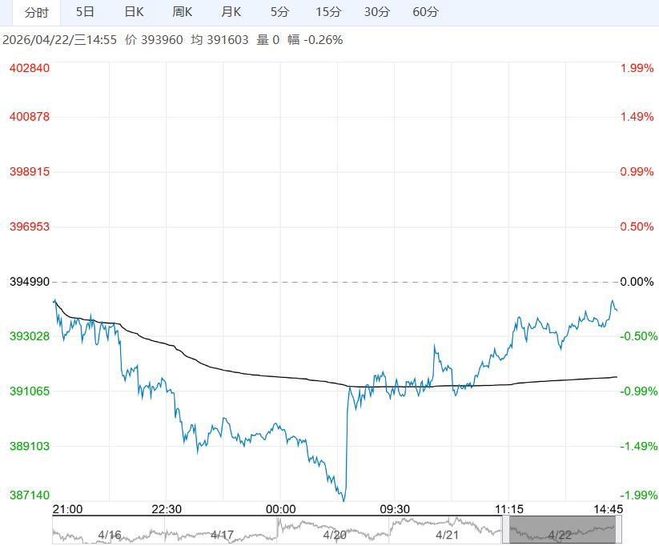
Task: Select the 4/20 day in the mini timeline
Action: [335, 533]
